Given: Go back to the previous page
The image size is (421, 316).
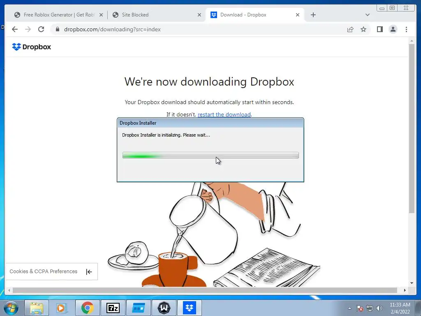Looking at the screenshot, I should (x=15, y=29).
